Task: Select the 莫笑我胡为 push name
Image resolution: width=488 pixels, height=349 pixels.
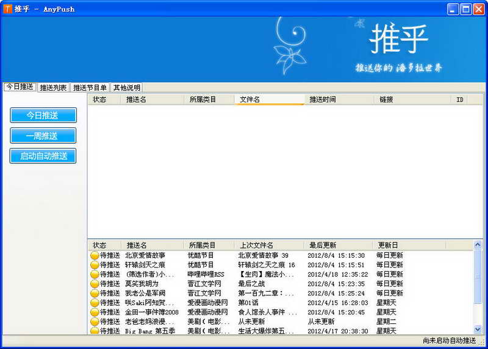Action: (x=142, y=284)
